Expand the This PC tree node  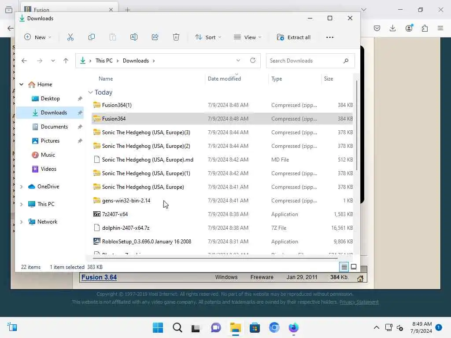(x=21, y=204)
